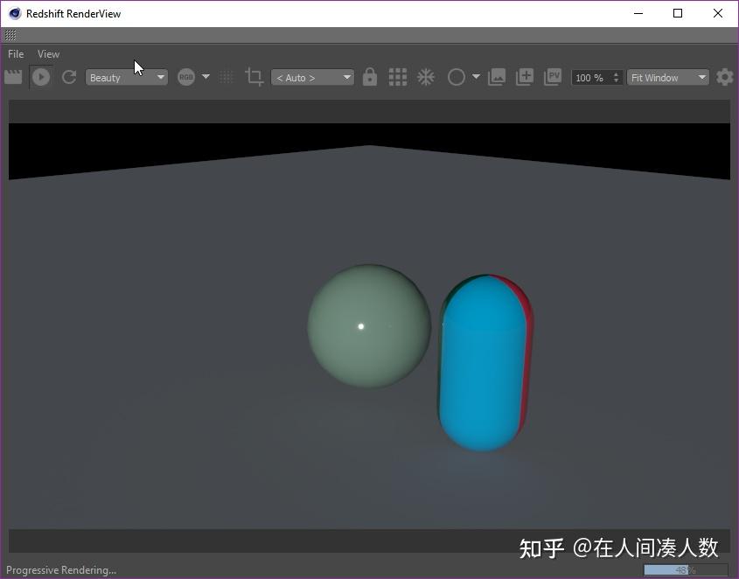This screenshot has height=579, width=739.
Task: Click the RGB channel display icon
Action: click(185, 77)
